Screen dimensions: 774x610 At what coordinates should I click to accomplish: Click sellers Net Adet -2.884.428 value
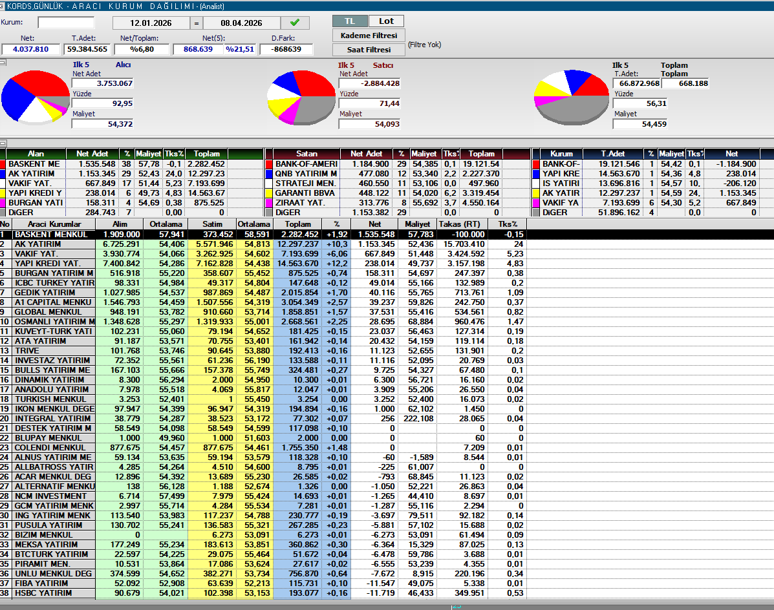coord(369,83)
